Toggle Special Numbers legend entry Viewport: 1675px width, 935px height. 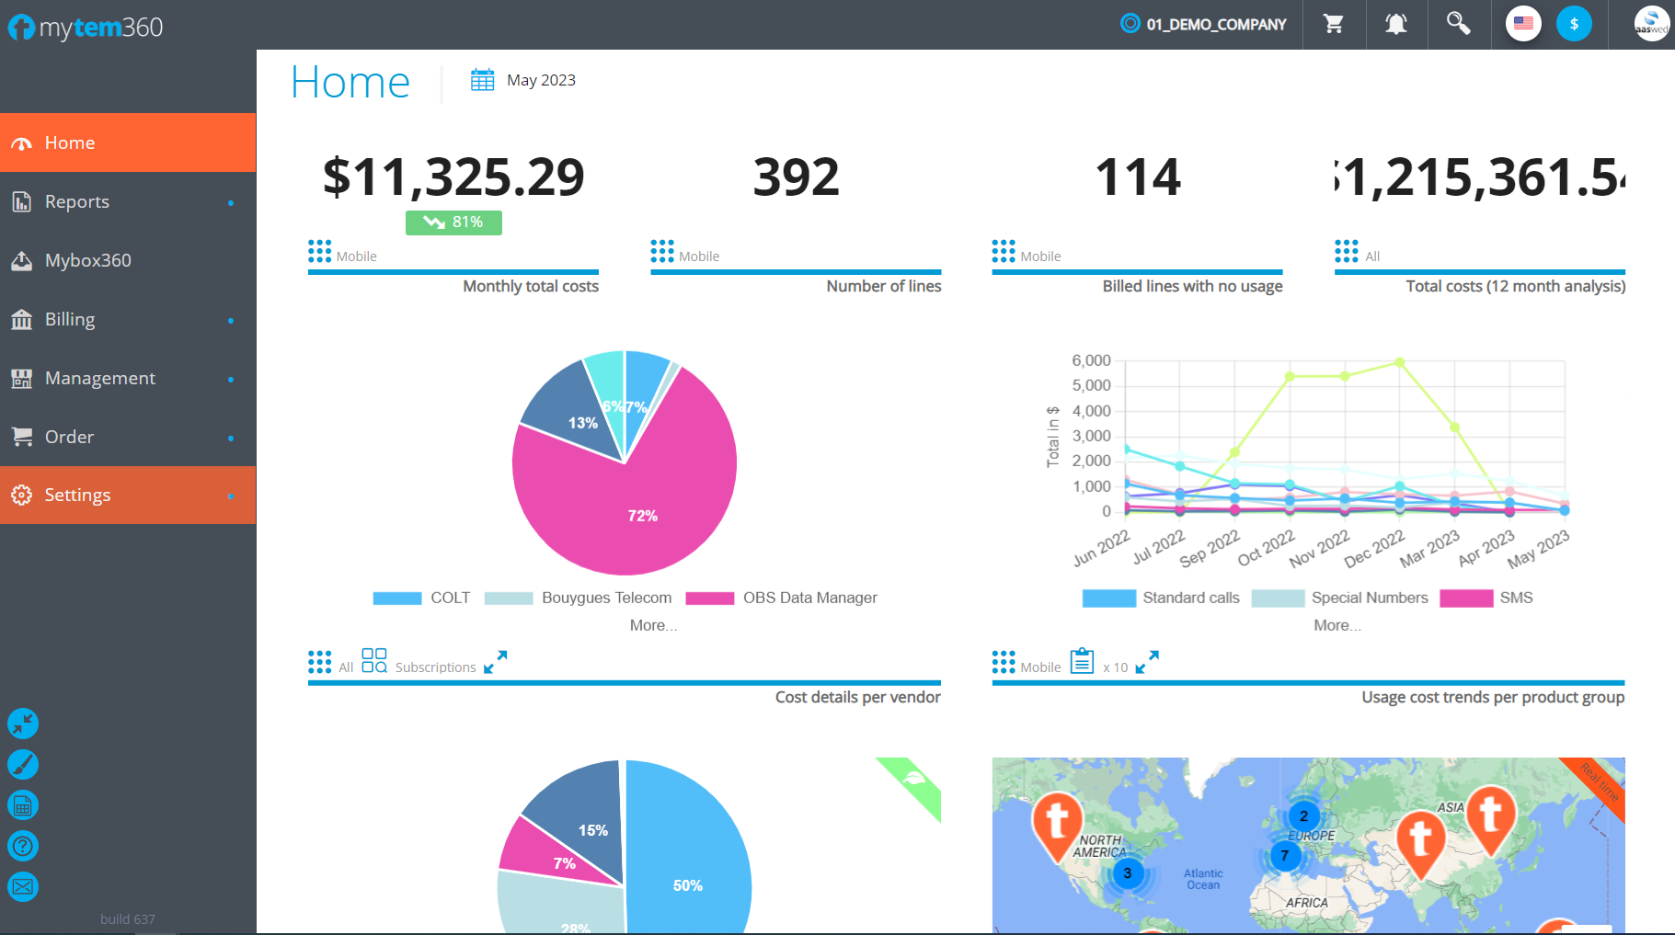tap(1340, 598)
